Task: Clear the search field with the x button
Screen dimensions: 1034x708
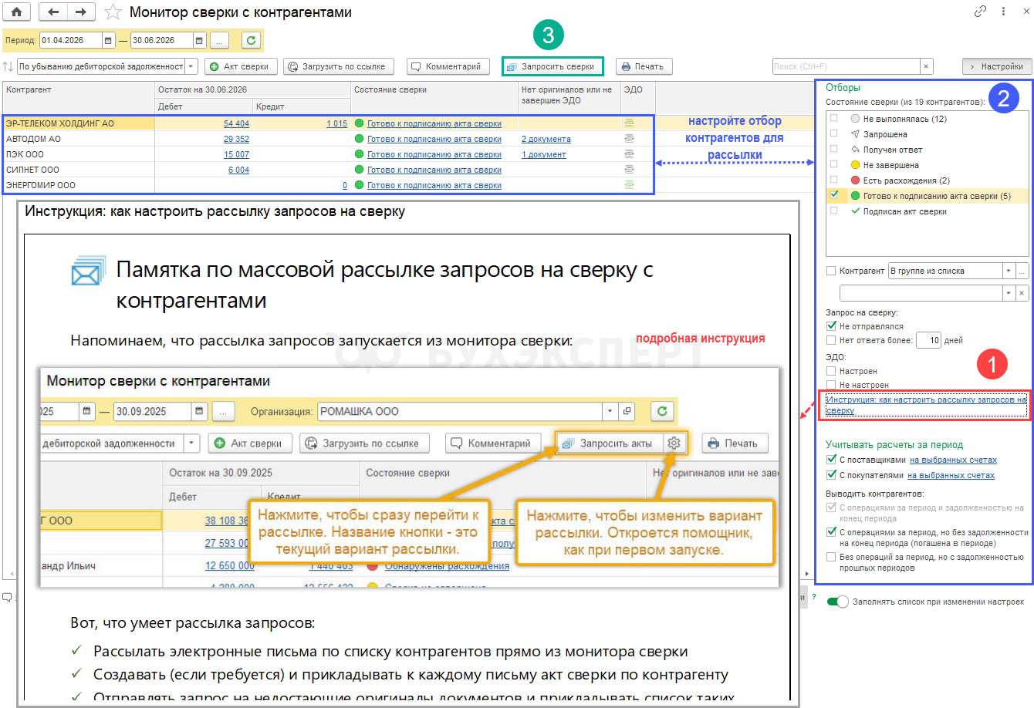Action: point(927,66)
